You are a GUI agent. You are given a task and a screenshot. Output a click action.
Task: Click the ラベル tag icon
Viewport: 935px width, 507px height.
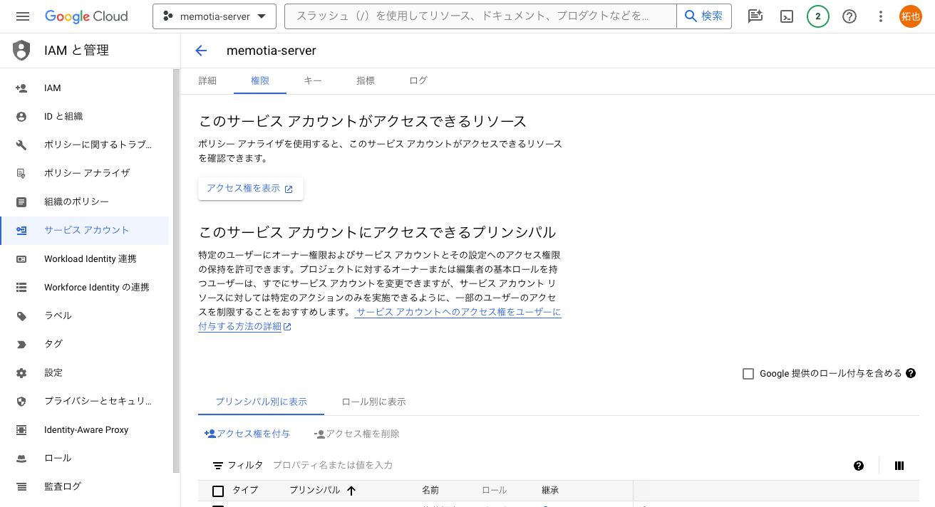tap(21, 316)
